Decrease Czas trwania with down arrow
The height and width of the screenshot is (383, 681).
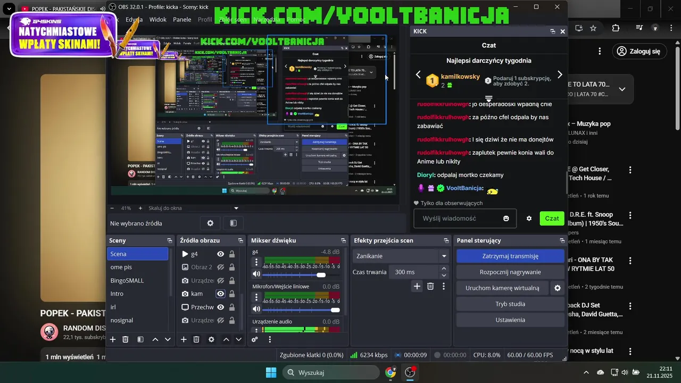pos(444,275)
